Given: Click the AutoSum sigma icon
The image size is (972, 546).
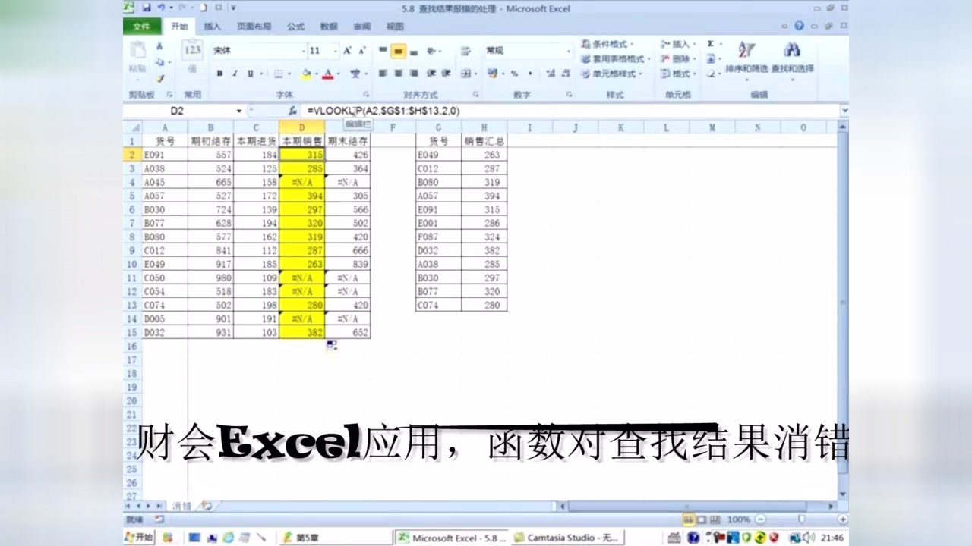Looking at the screenshot, I should coord(711,44).
